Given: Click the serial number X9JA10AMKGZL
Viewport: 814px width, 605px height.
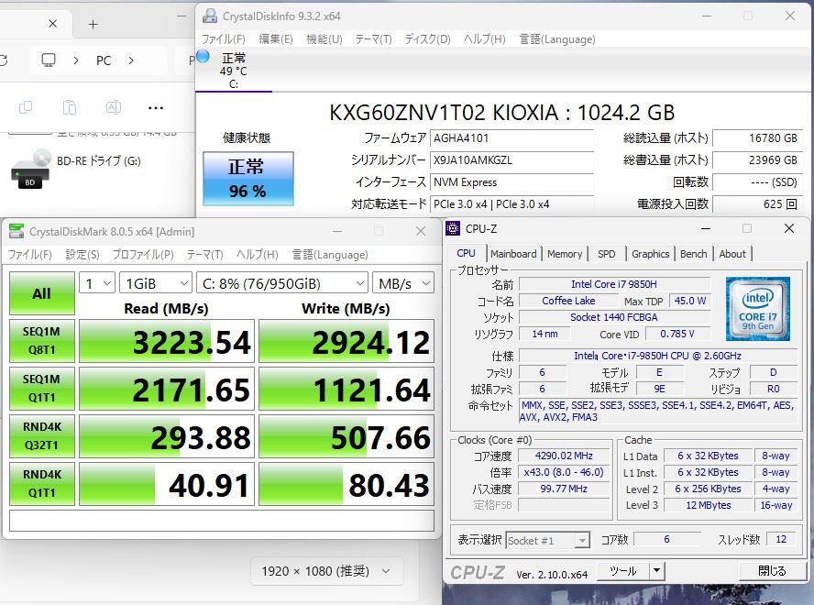Looking at the screenshot, I should click(x=511, y=159).
